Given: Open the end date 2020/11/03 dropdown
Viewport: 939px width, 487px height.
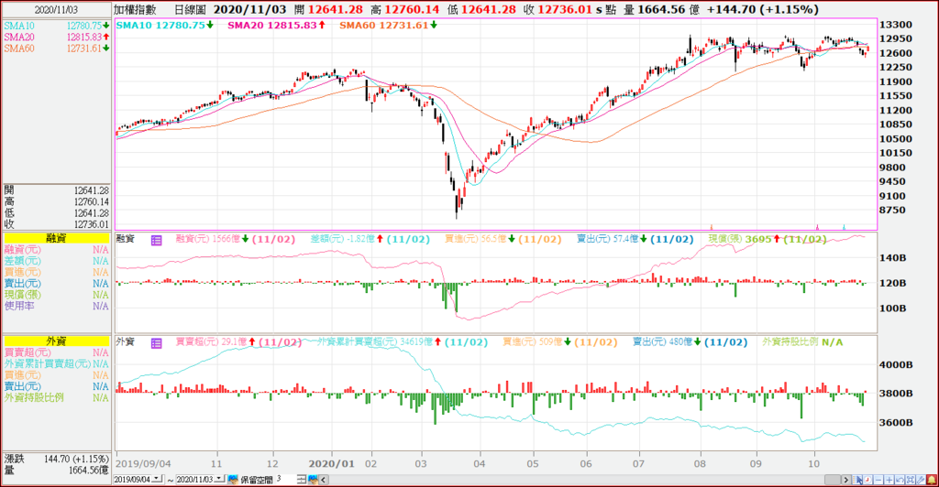Looking at the screenshot, I should [x=220, y=479].
